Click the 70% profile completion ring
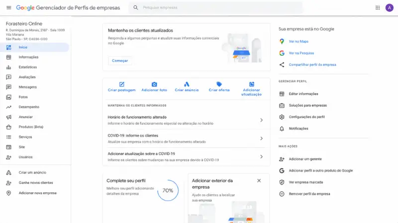Viewport: 398px width, 223px height. click(168, 190)
